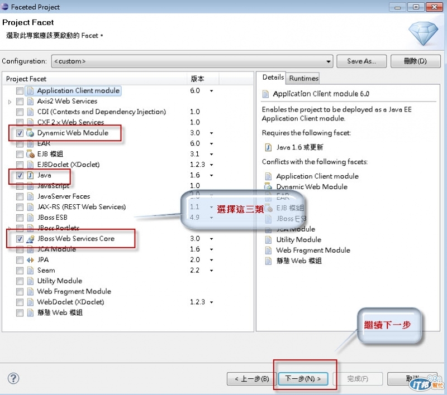Enable the Seam facet checkbox
The width and height of the screenshot is (447, 395).
coord(20,271)
